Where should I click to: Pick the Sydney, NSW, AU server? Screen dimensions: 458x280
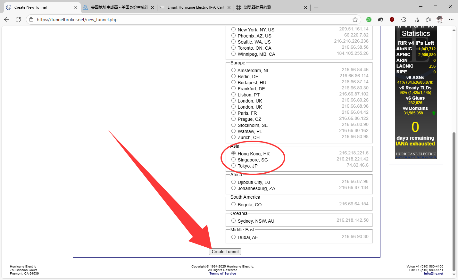(233, 221)
